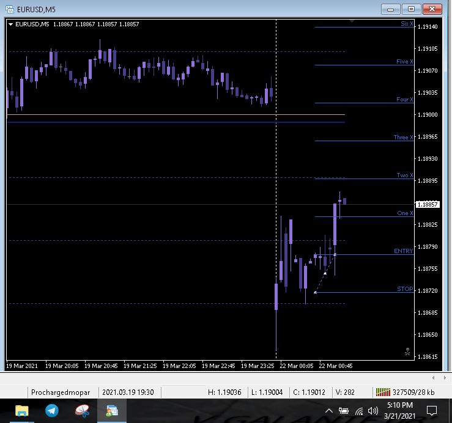Viewport: 452px width, 423px height.
Task: Close the EURUSD,M5 chart window
Action: click(432, 9)
